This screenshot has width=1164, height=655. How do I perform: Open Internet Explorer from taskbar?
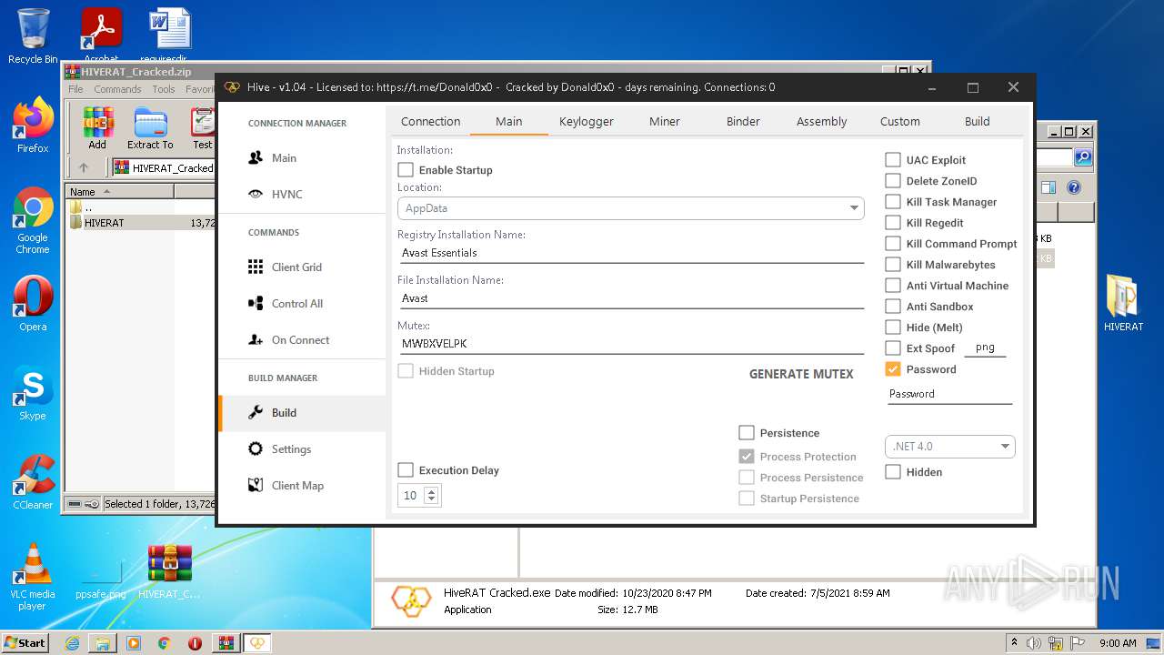click(72, 643)
